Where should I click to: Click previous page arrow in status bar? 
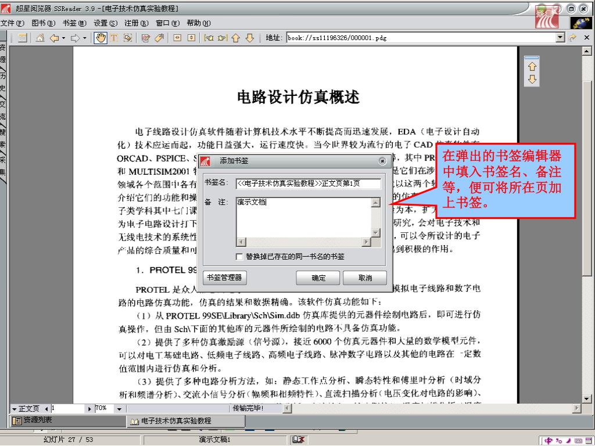46,409
